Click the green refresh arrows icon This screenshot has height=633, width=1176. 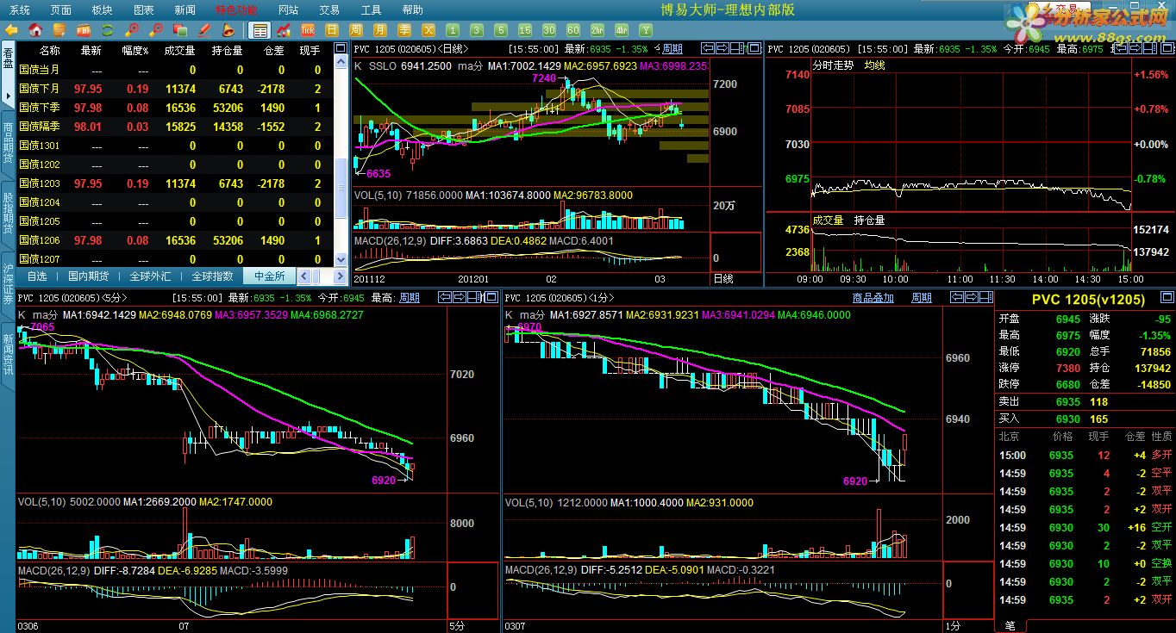107,30
